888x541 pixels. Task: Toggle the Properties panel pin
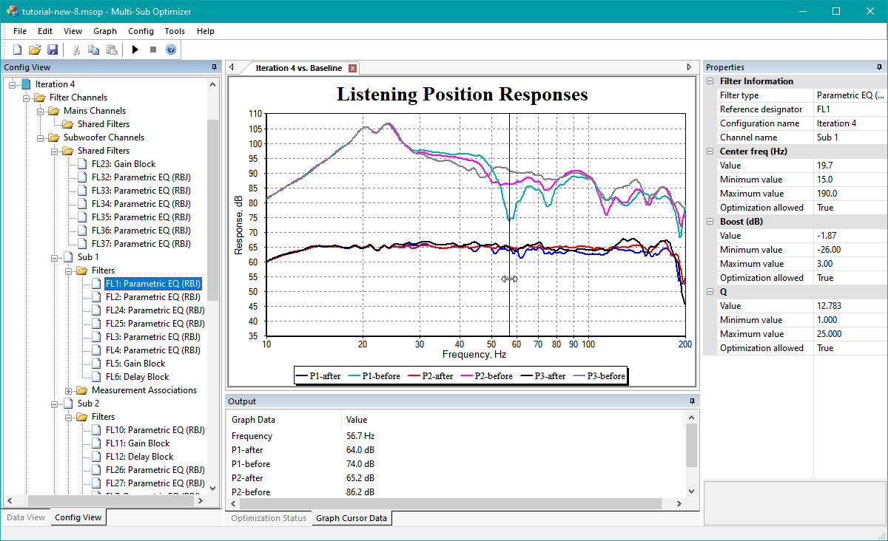[880, 67]
